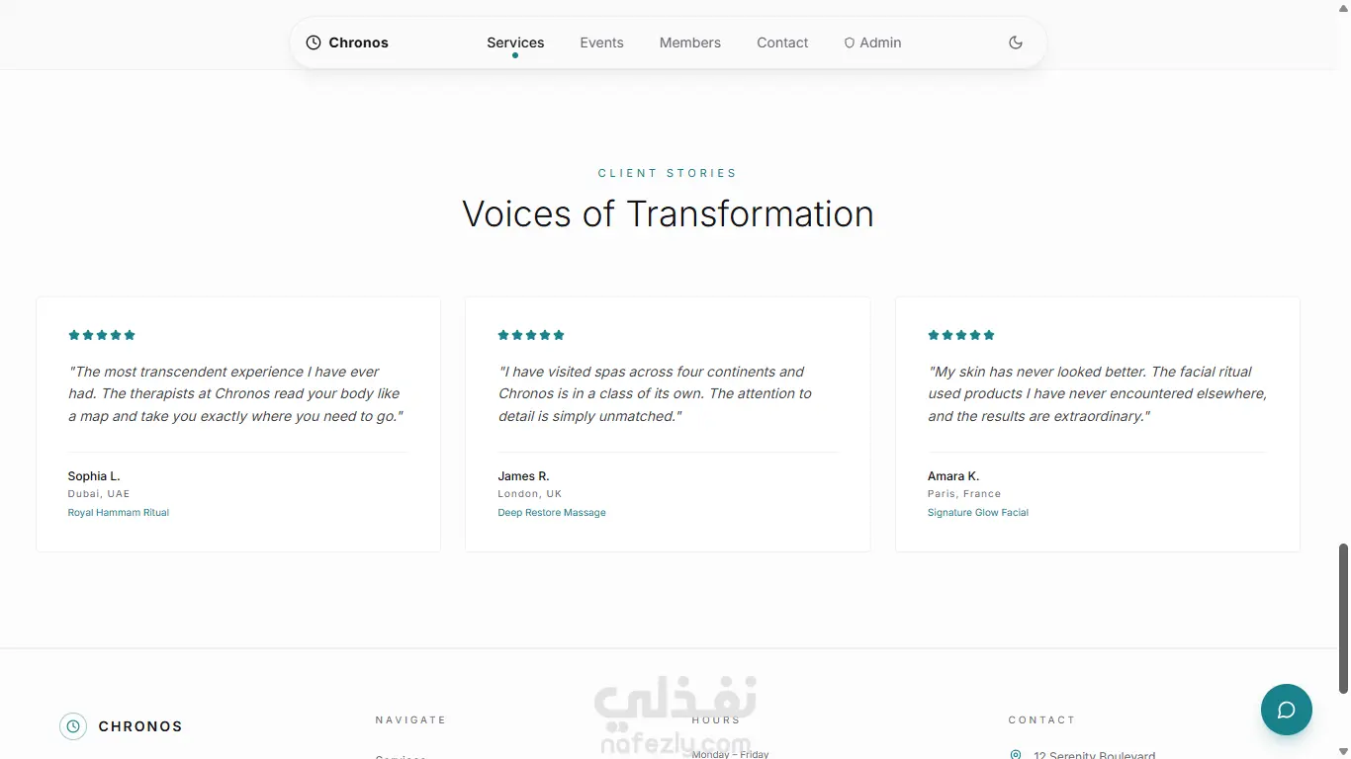This screenshot has width=1351, height=759.
Task: Click the star rating on Sophia's review
Action: [102, 335]
